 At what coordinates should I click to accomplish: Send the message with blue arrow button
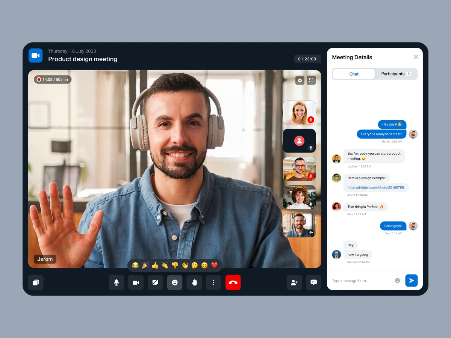point(411,281)
